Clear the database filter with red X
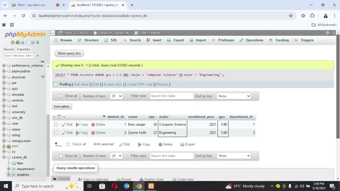Viewport: 340px width, 191px height. click(x=38, y=56)
